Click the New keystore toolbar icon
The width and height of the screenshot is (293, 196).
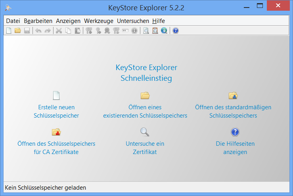(9, 31)
